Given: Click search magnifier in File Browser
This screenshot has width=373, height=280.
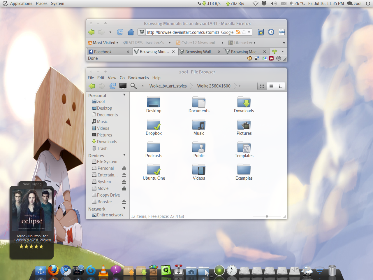Looking at the screenshot, I should click(133, 86).
